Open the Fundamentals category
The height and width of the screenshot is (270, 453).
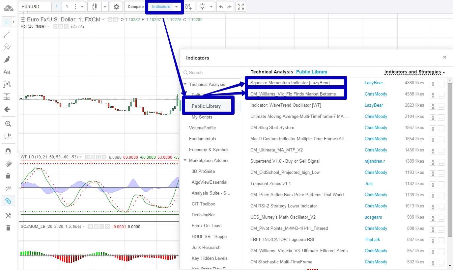tap(202, 139)
